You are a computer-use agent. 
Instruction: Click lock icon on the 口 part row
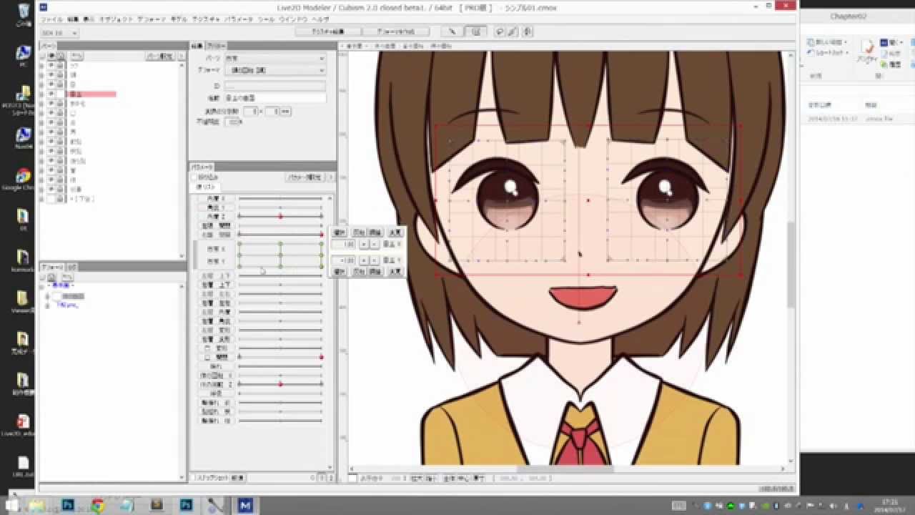tap(61, 113)
